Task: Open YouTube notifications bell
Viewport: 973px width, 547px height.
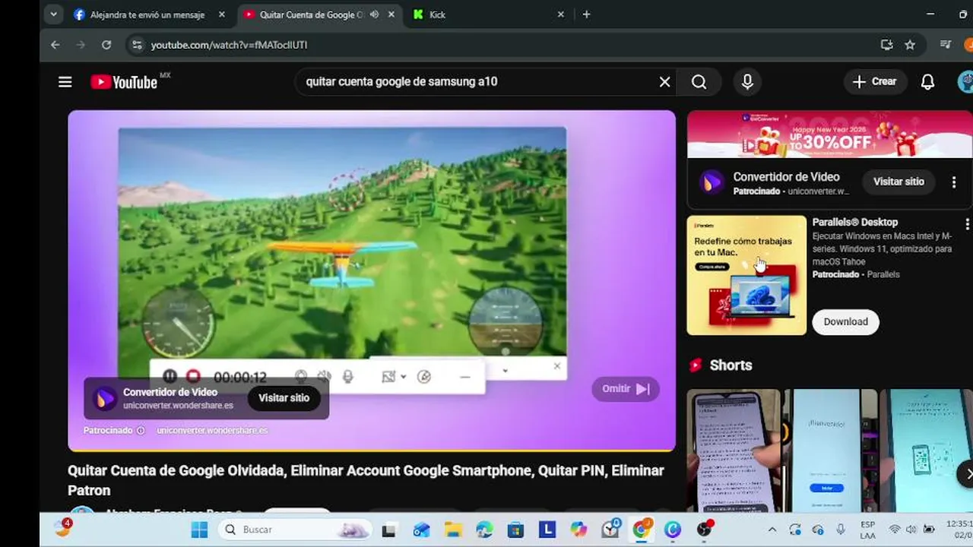Action: [x=927, y=82]
